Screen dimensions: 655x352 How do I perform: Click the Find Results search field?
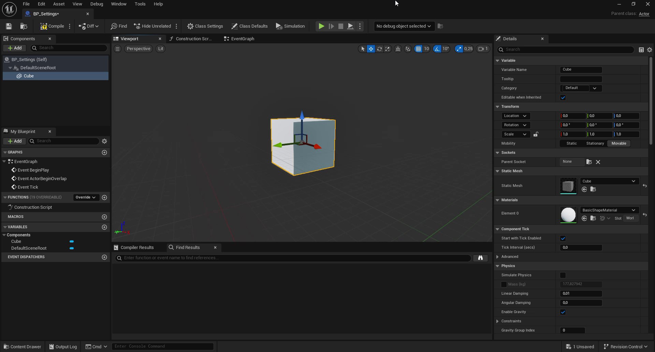coord(293,258)
